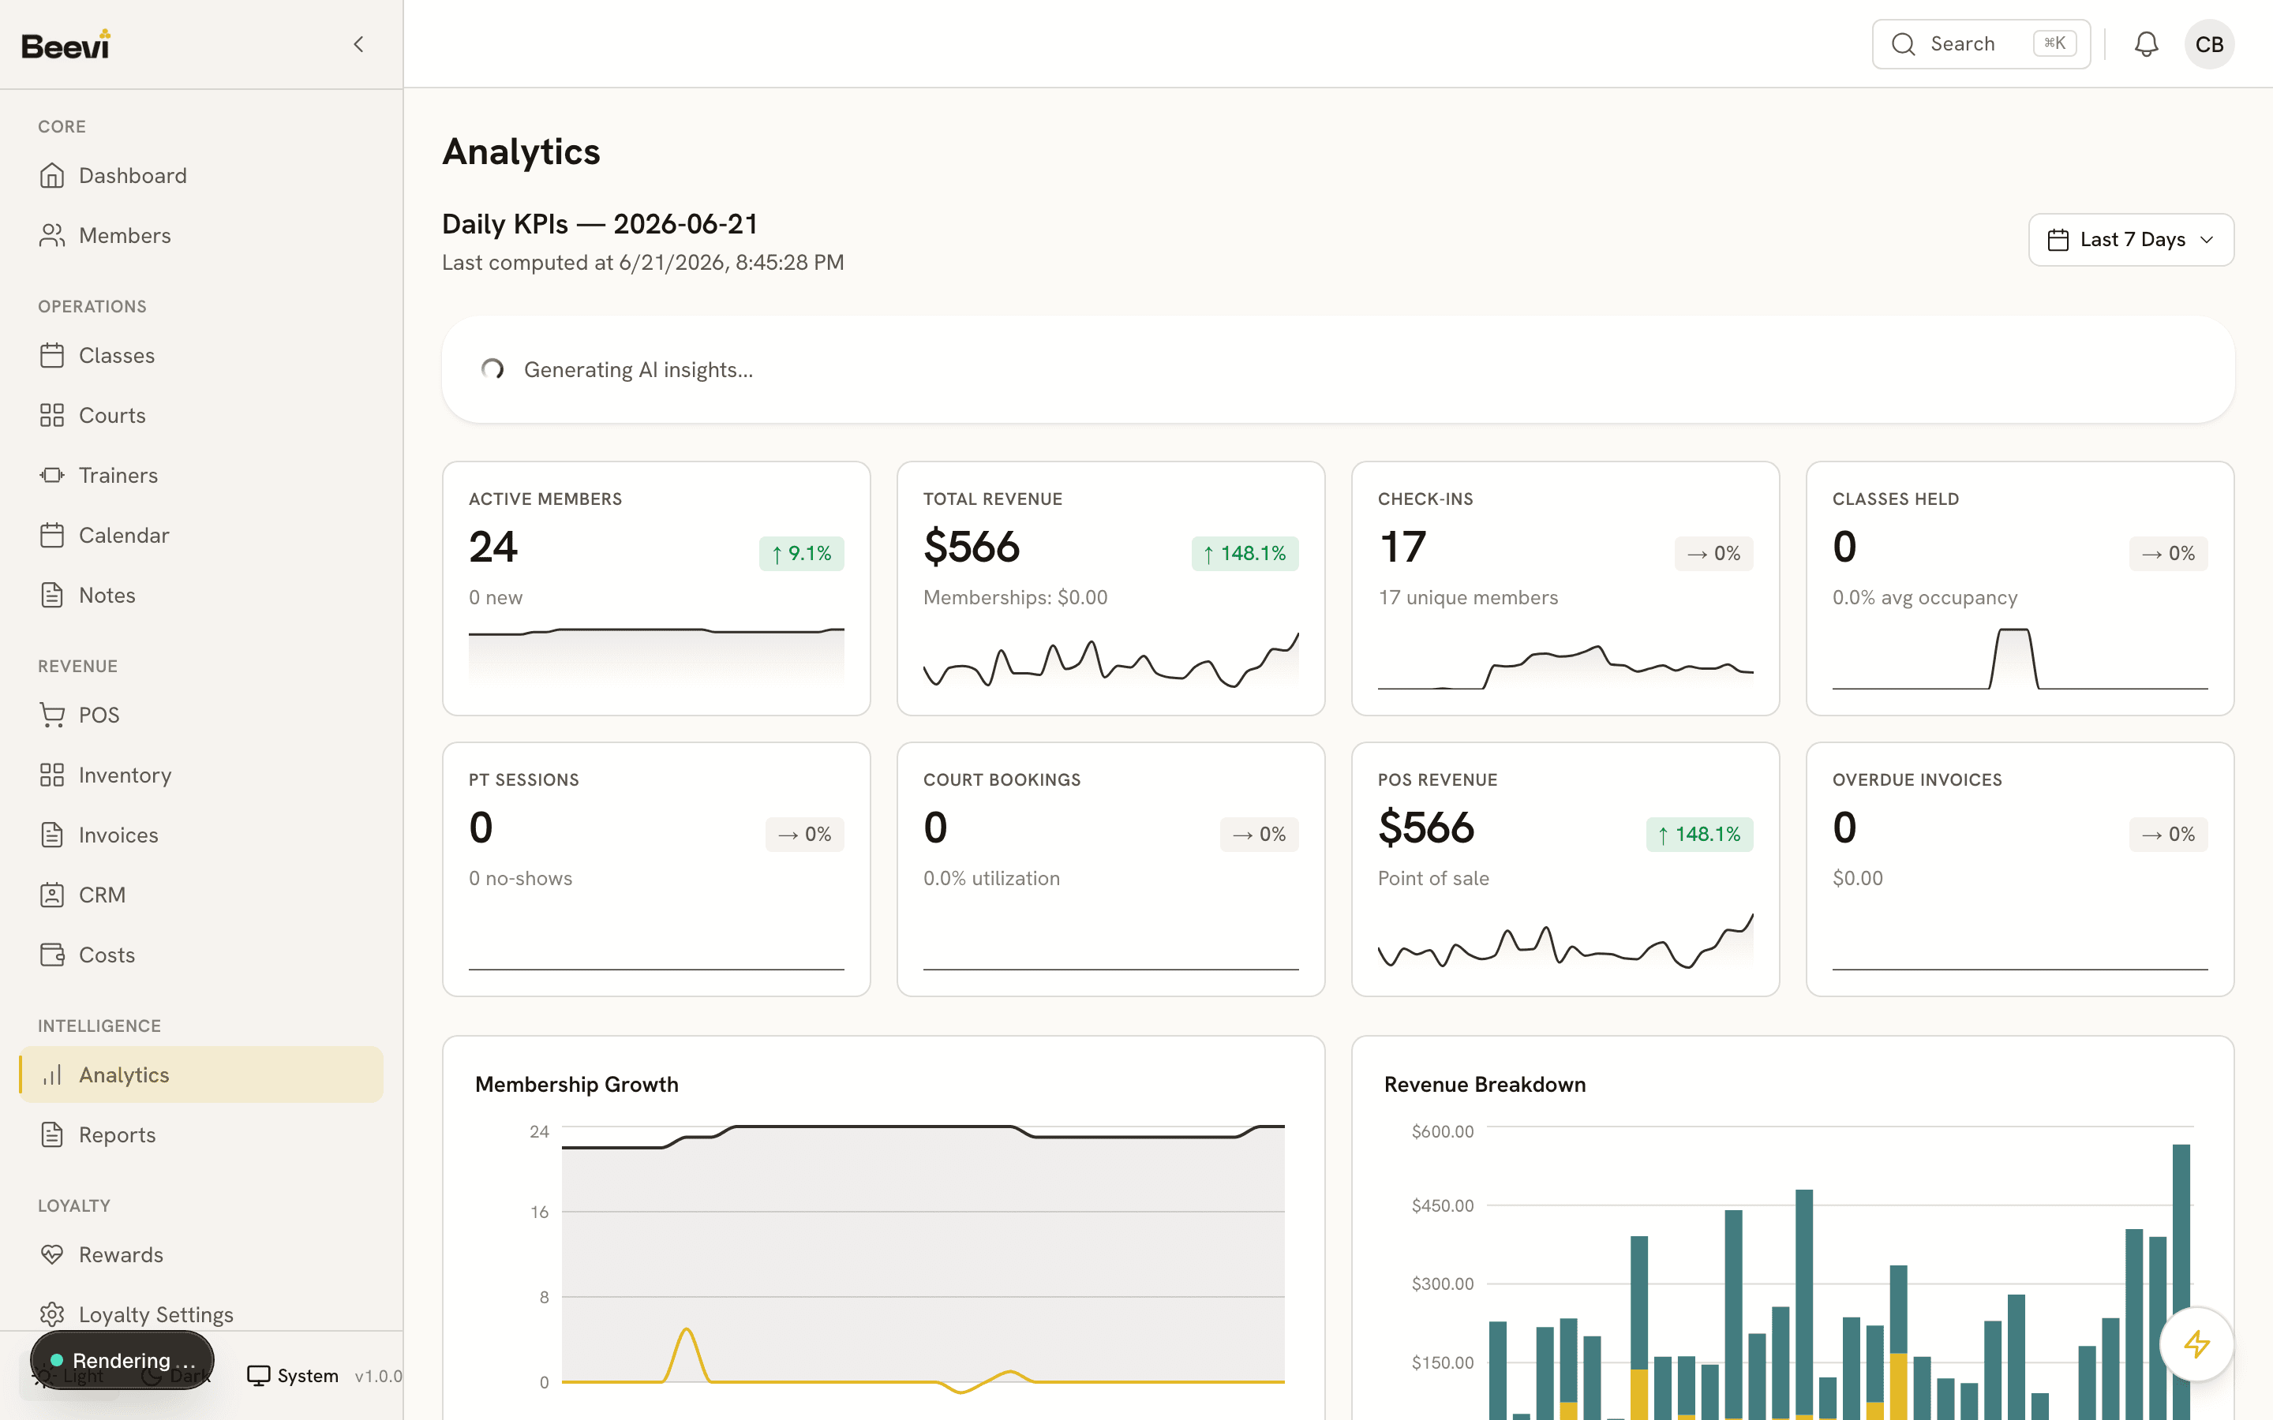Open Classes via its calendar icon
Image resolution: width=2273 pixels, height=1420 pixels.
pyautogui.click(x=51, y=356)
